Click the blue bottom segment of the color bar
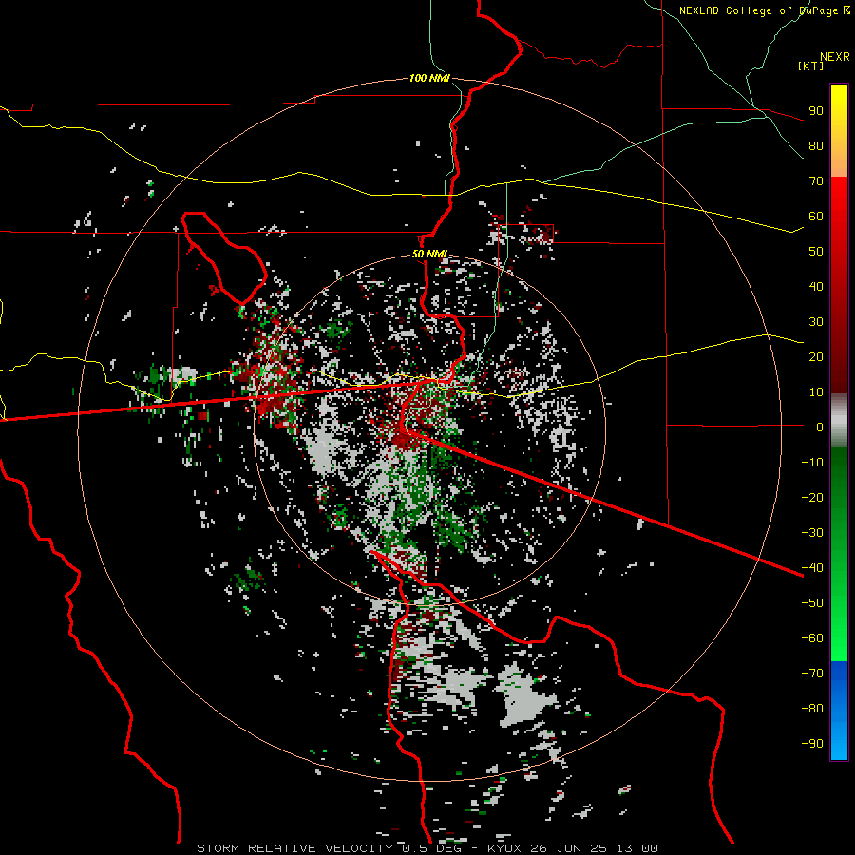The height and width of the screenshot is (855, 855). pyautogui.click(x=839, y=711)
